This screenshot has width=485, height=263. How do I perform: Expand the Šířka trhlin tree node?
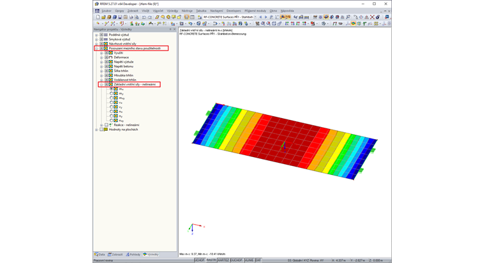[x=101, y=71]
